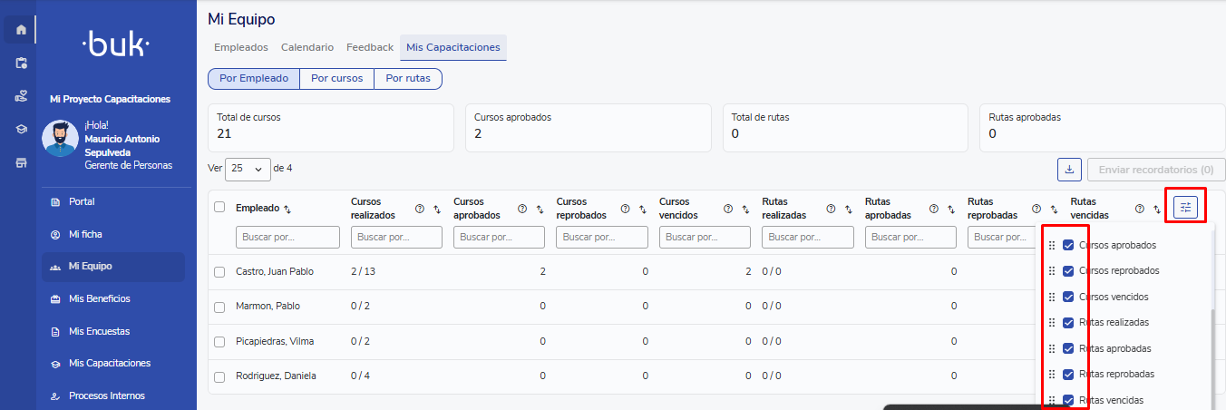Select the Por cursos view button
This screenshot has height=410, width=1226.
[336, 79]
